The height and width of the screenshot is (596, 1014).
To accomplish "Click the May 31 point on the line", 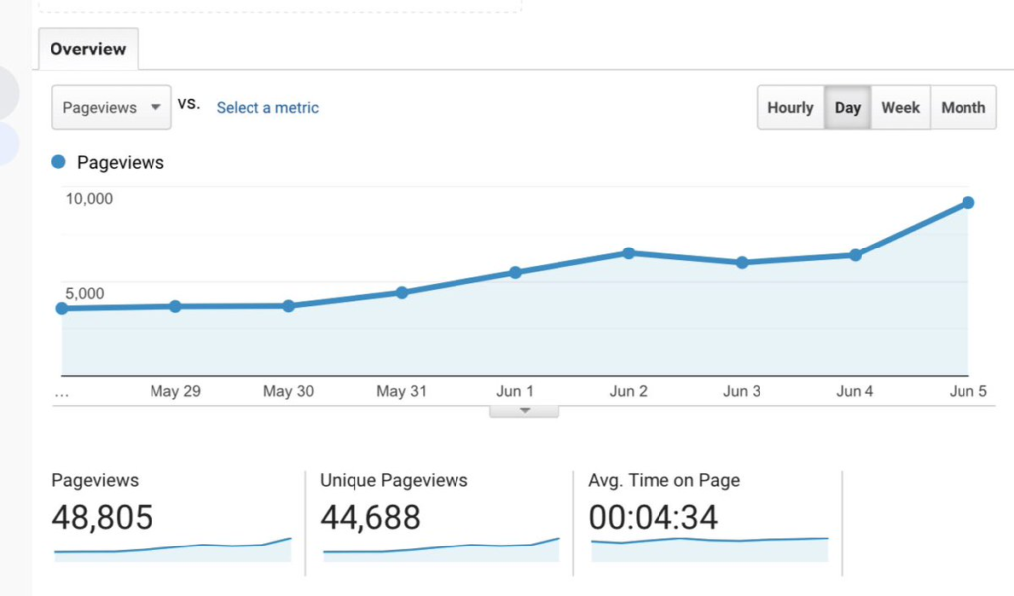I will tap(402, 293).
